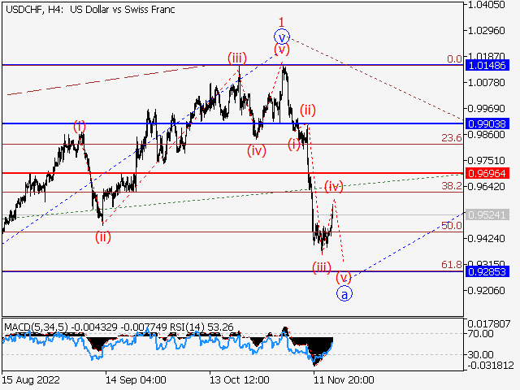Click the 0.99690 price axis value
Screen dimensions: 520x390
pos(486,108)
